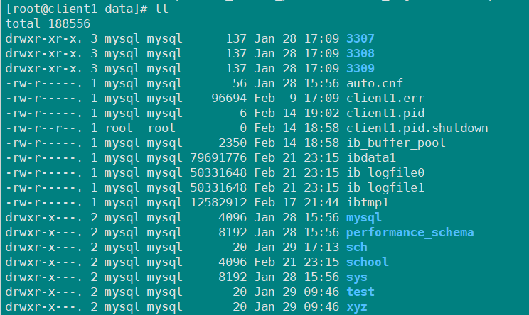
Task: Select the auto.cnf filename
Action: (375, 83)
